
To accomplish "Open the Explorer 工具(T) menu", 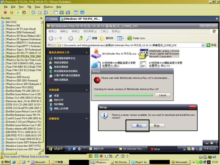I will (x=104, y=31).
